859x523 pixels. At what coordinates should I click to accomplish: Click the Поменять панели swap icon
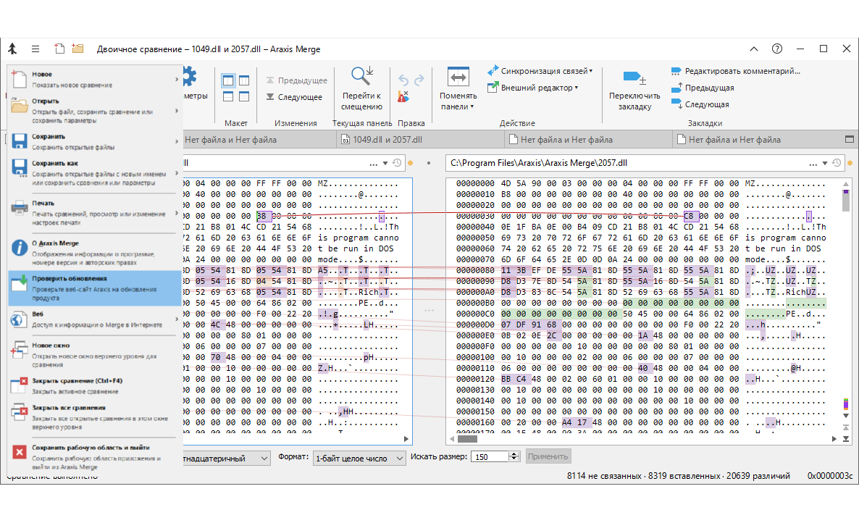(x=458, y=77)
